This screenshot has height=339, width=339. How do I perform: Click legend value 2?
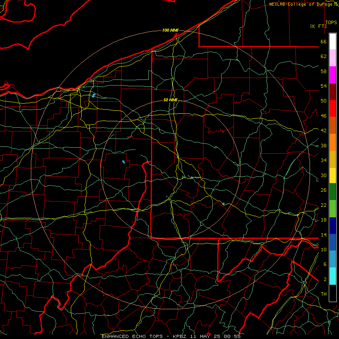point(325,279)
